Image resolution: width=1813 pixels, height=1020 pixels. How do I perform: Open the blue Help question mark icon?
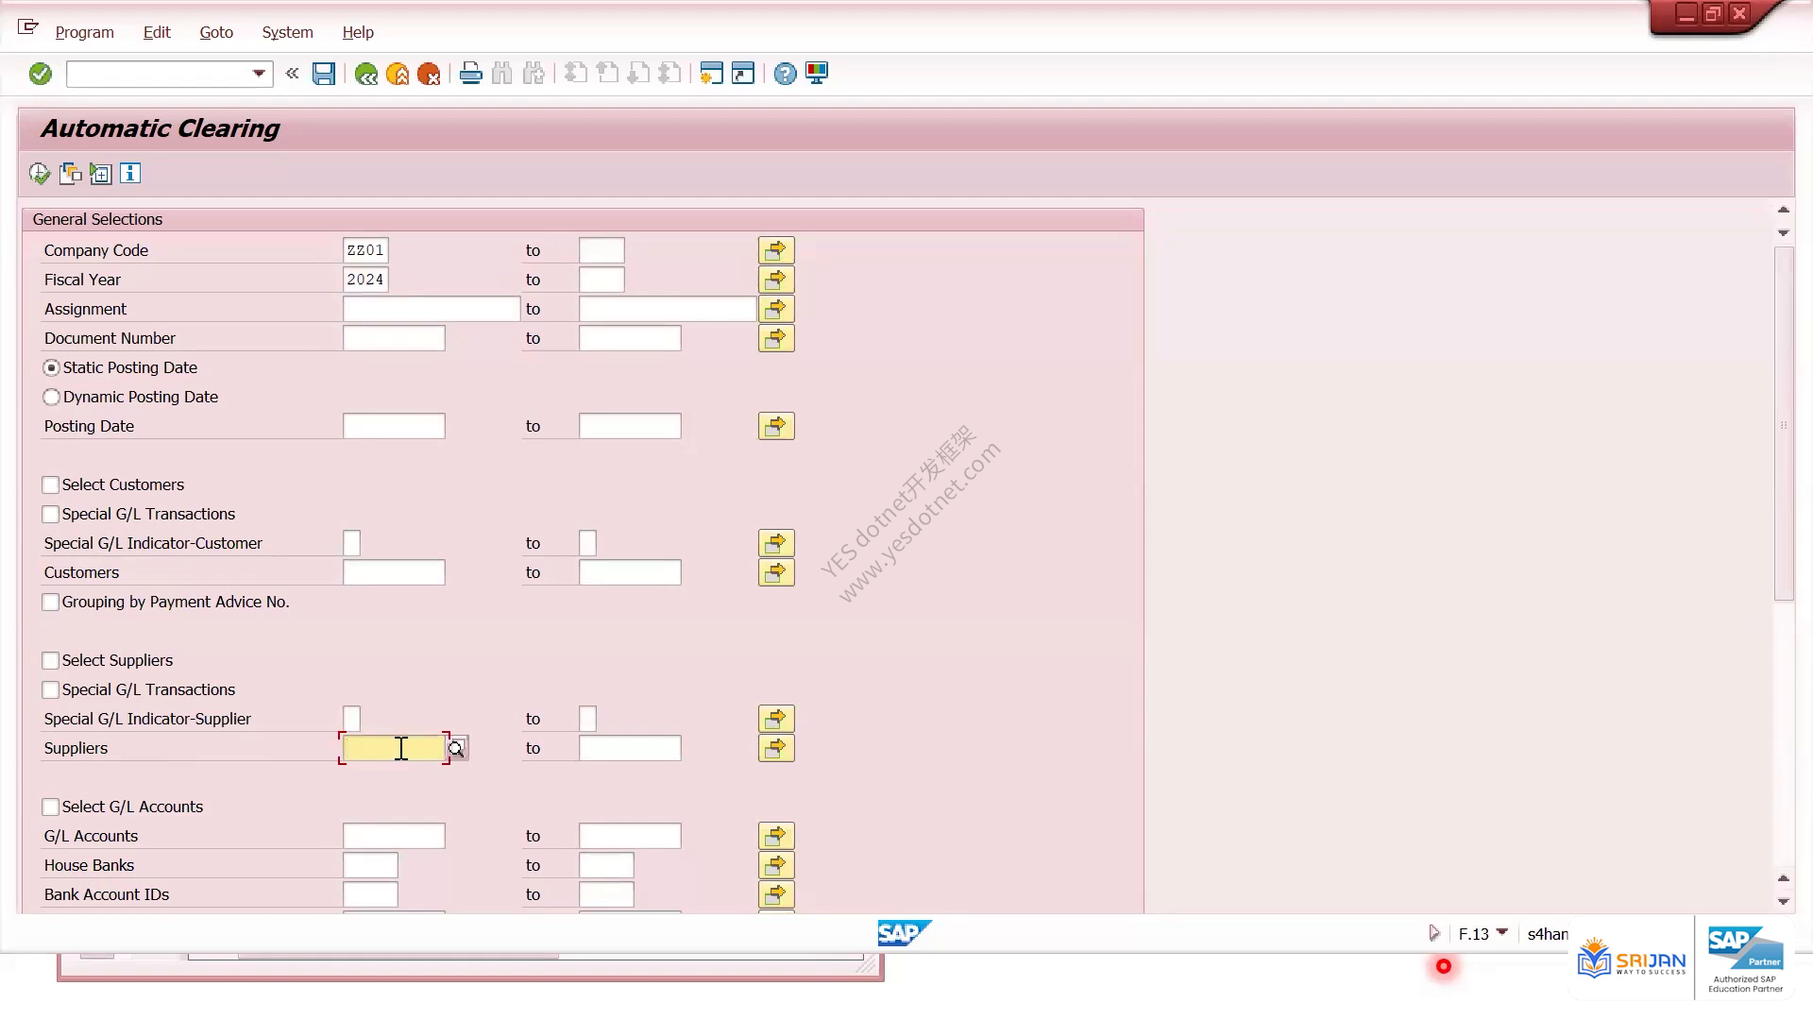pyautogui.click(x=785, y=74)
